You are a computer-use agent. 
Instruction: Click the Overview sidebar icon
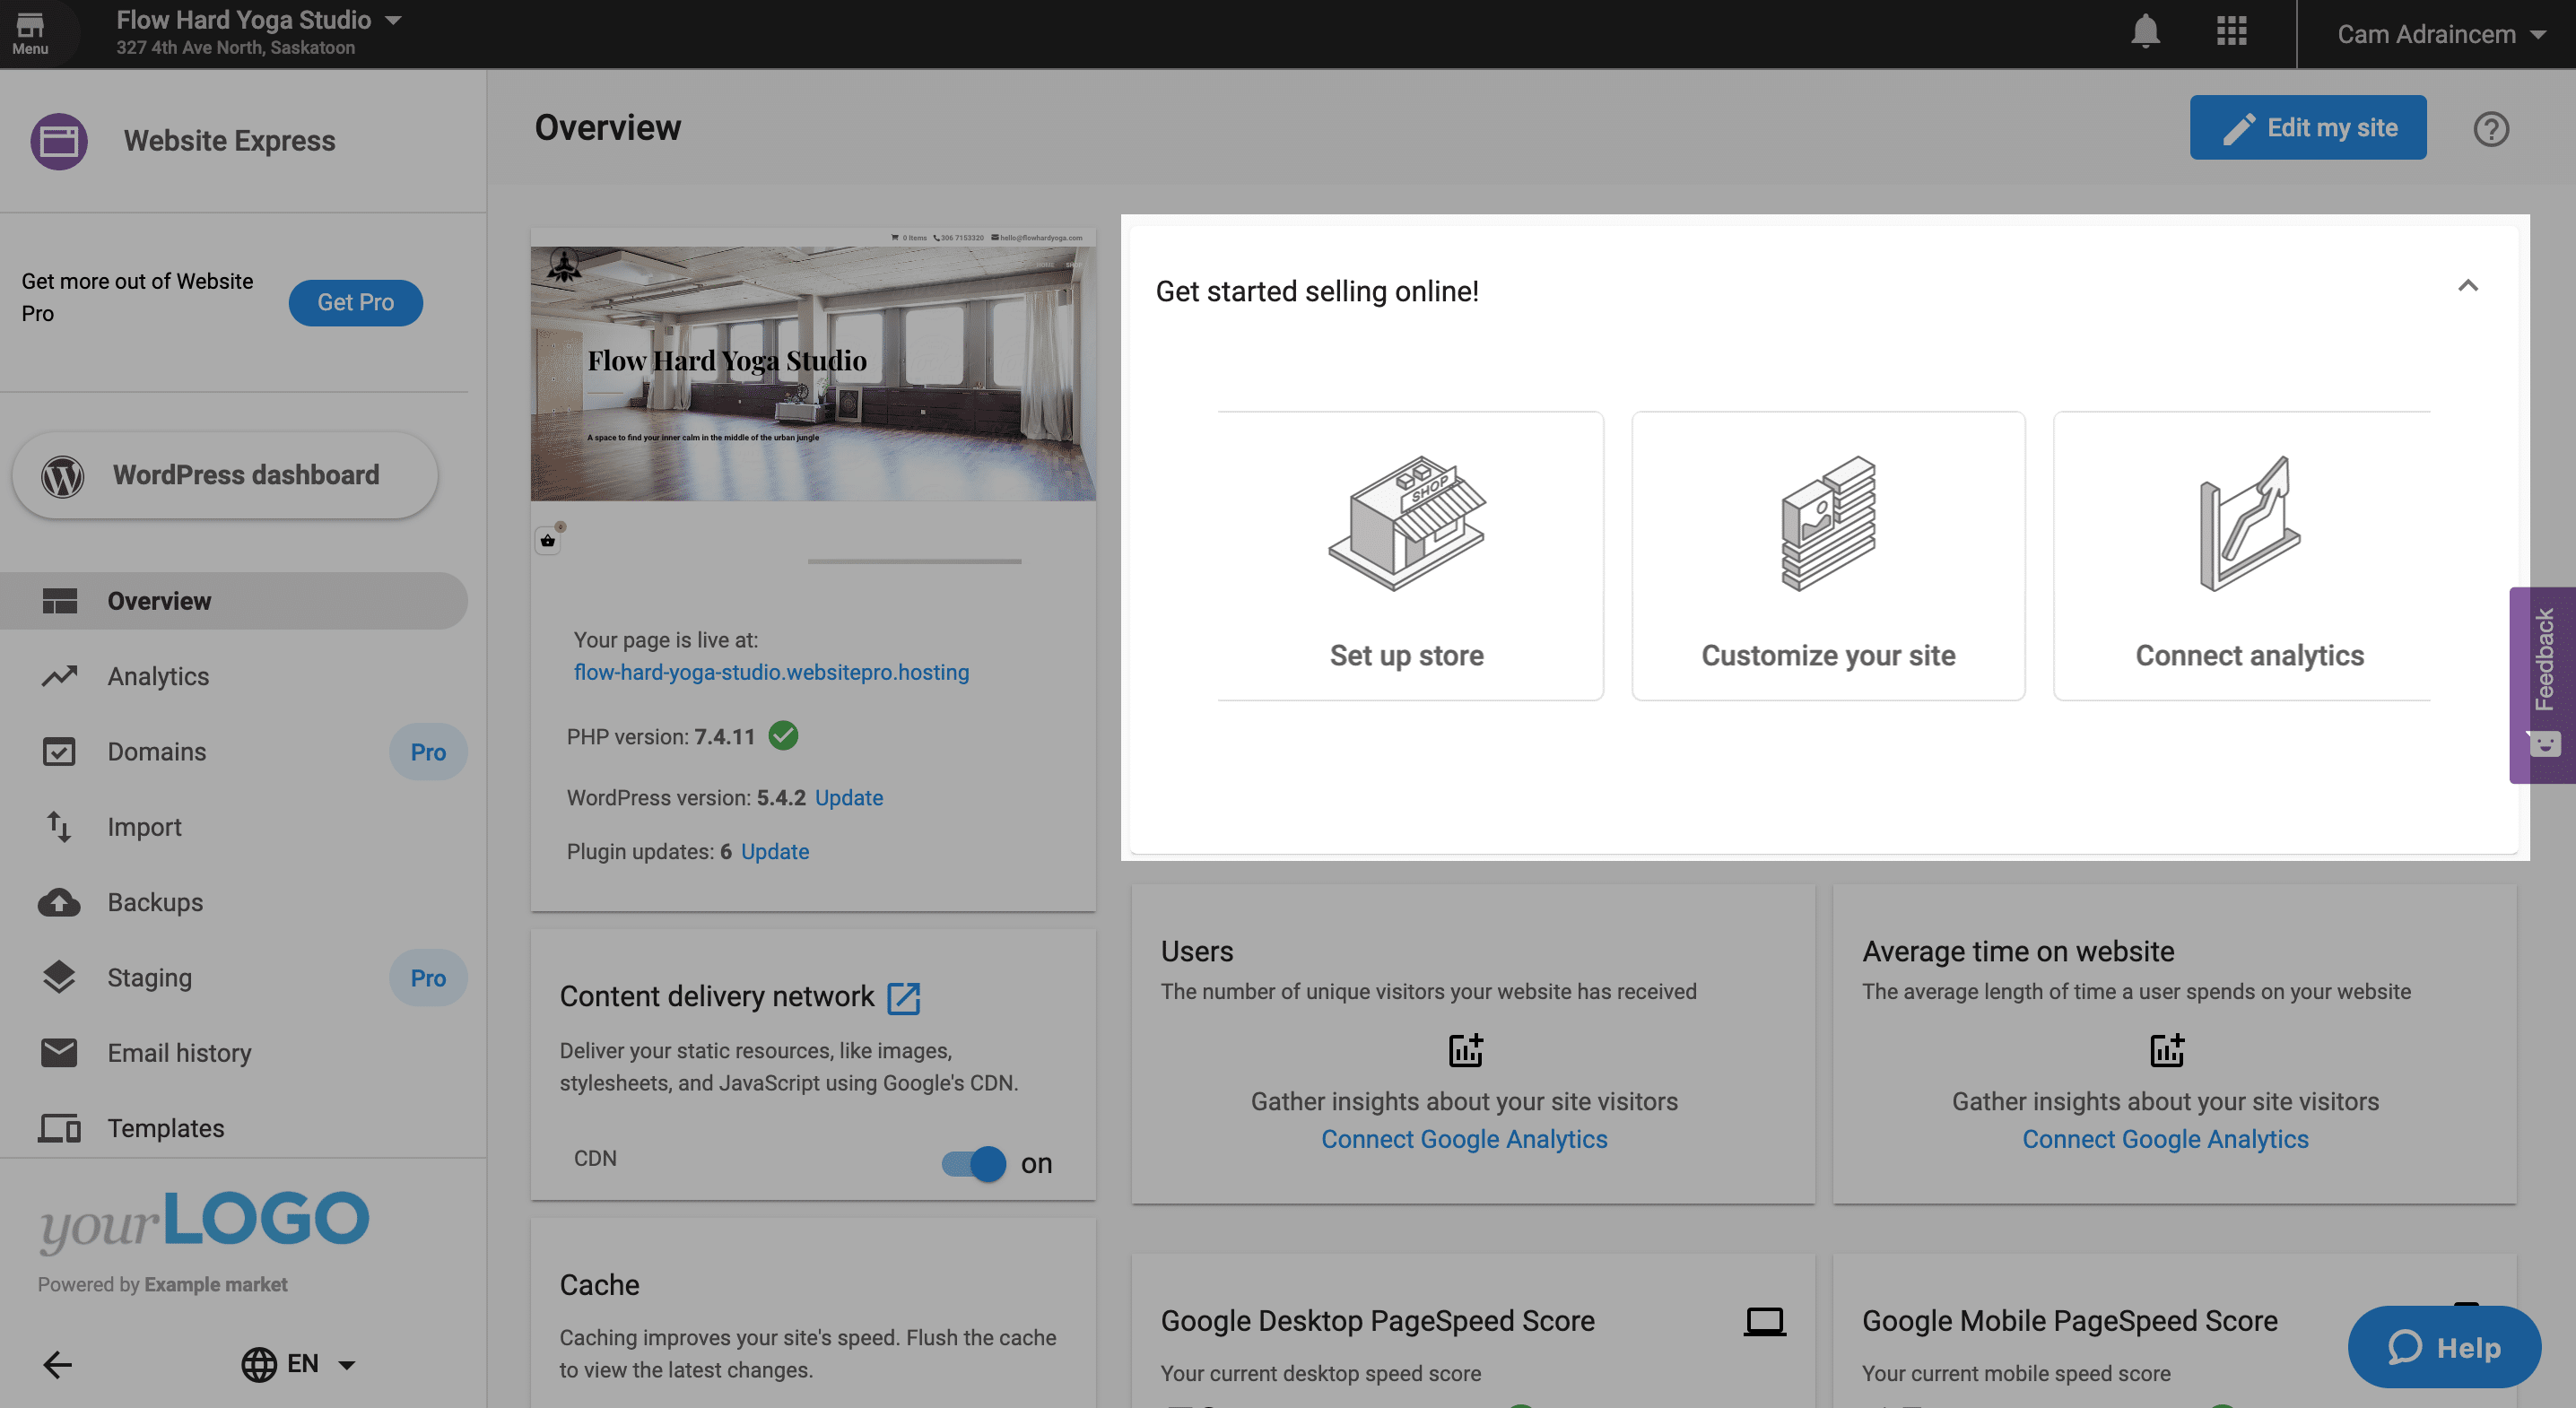pyautogui.click(x=61, y=600)
